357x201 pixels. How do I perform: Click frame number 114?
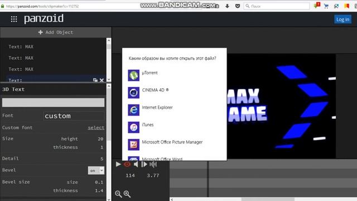point(130,175)
